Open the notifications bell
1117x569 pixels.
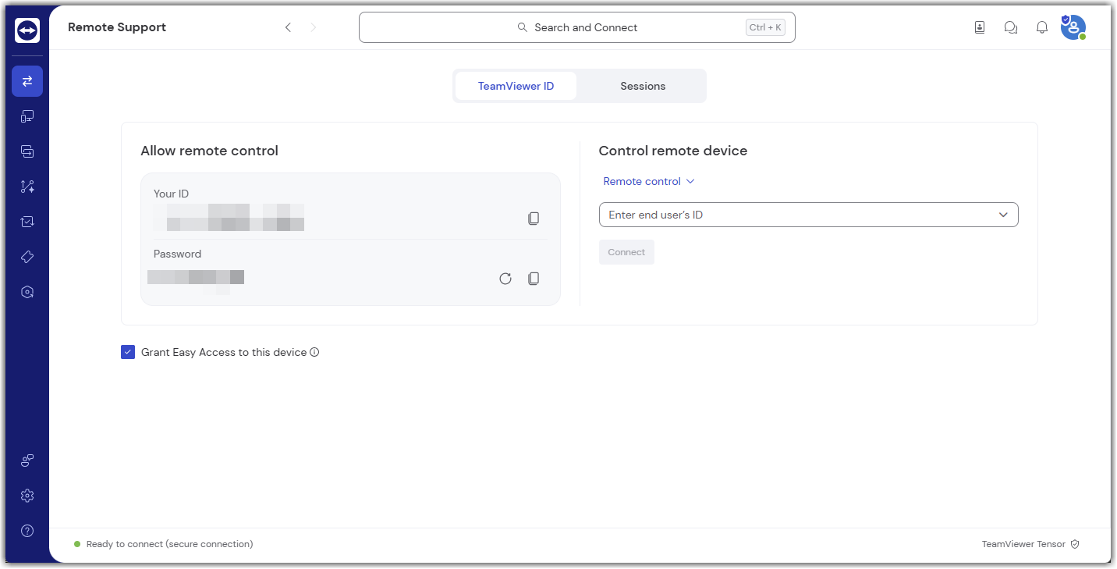(1042, 27)
